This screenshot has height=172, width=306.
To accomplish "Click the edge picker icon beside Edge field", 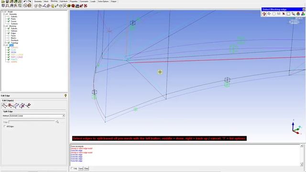I will tap(57, 122).
